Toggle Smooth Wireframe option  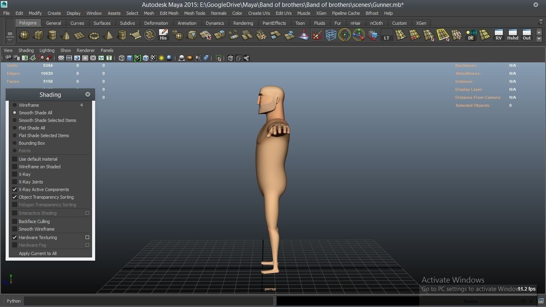pyautogui.click(x=15, y=229)
